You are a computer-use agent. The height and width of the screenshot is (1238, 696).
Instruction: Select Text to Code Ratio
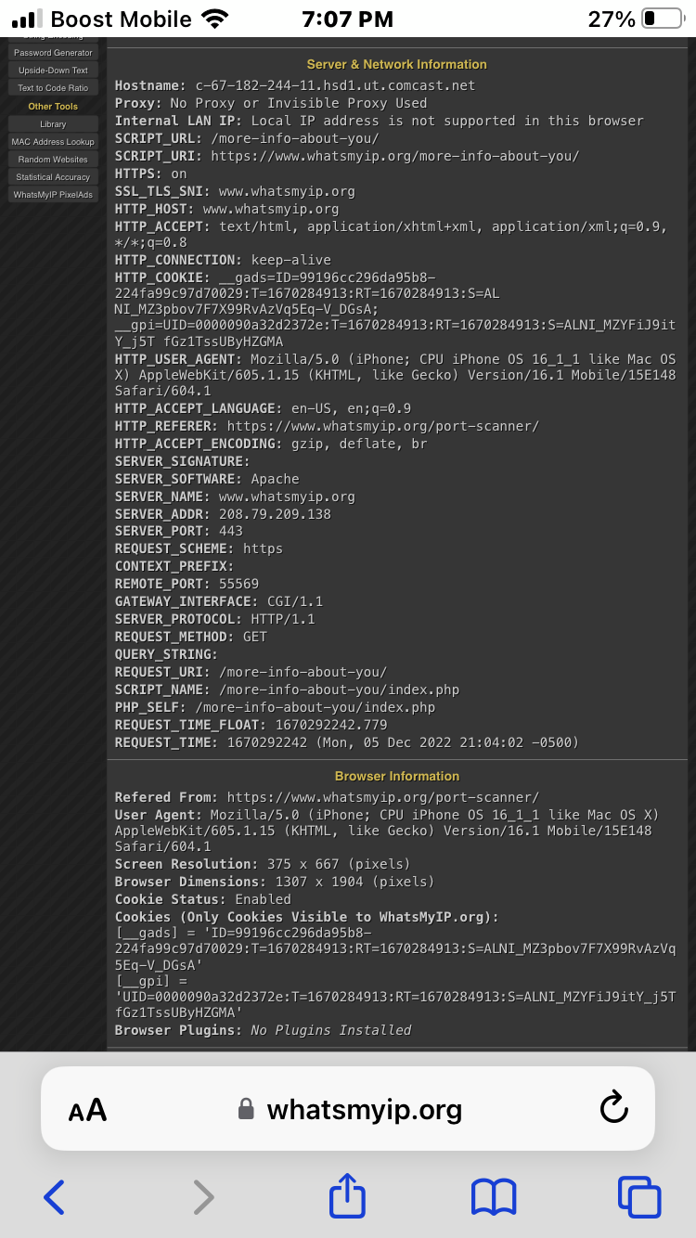(x=52, y=88)
